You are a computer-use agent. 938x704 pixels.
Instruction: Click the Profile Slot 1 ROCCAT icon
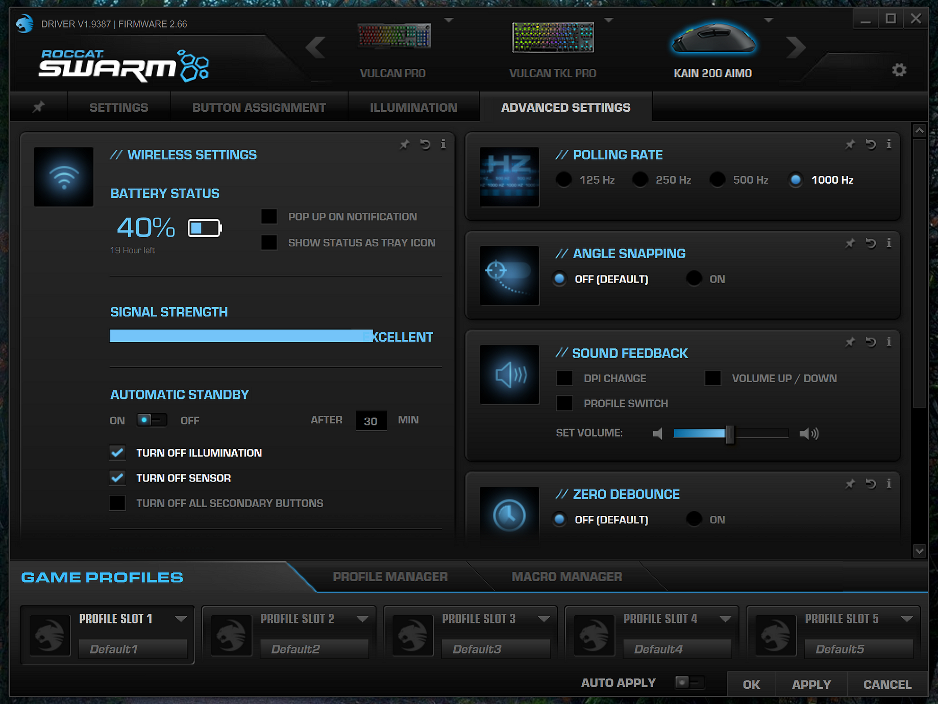(50, 635)
